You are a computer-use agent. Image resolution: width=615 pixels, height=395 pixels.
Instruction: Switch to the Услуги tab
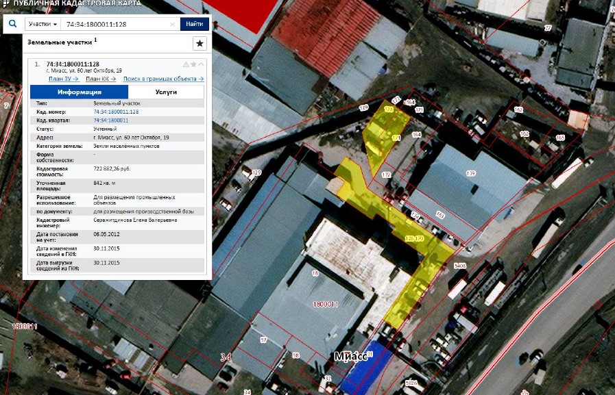click(166, 92)
